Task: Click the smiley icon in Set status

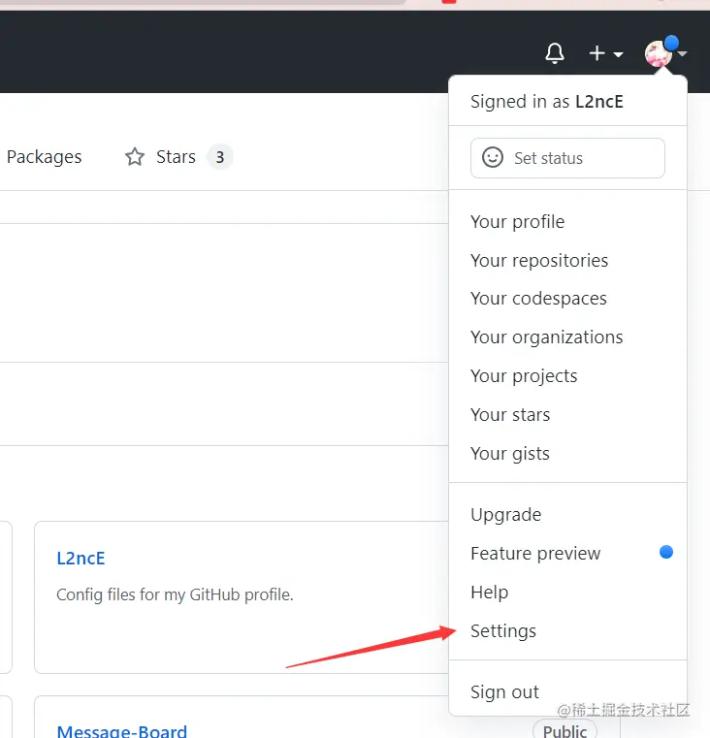Action: coord(493,158)
